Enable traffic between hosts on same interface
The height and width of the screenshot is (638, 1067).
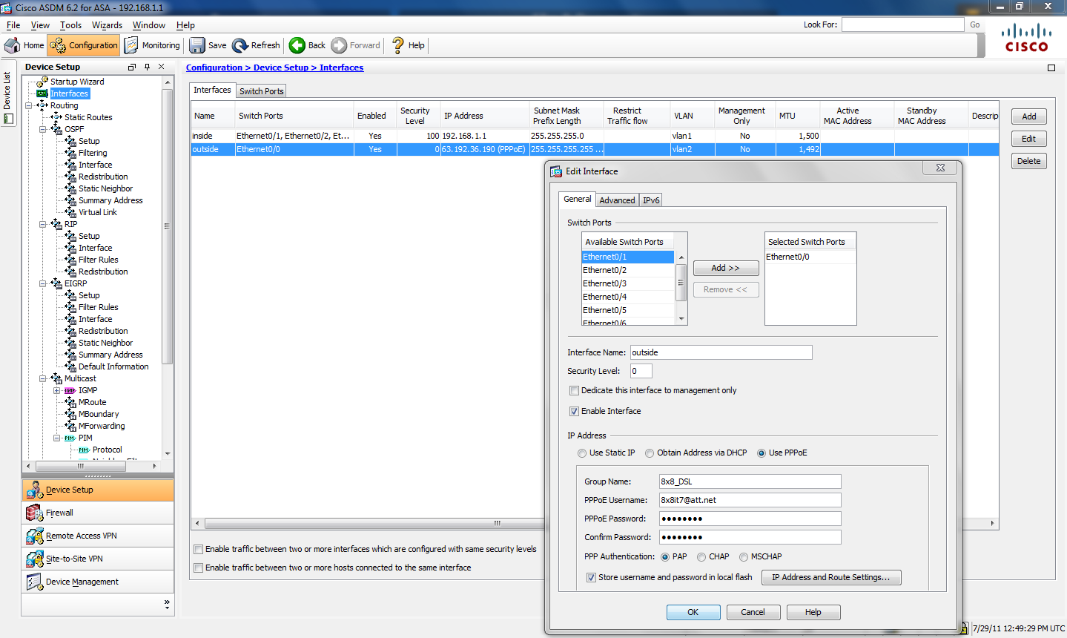pos(198,568)
